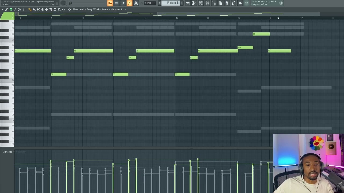
Task: Toggle multilink to controllers
Action: pyautogui.click(x=130, y=3)
